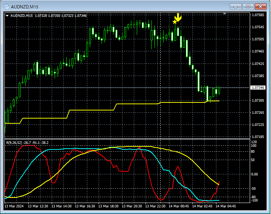
Task: Click time axis label 14 Mar 02:45
Action: [202, 206]
